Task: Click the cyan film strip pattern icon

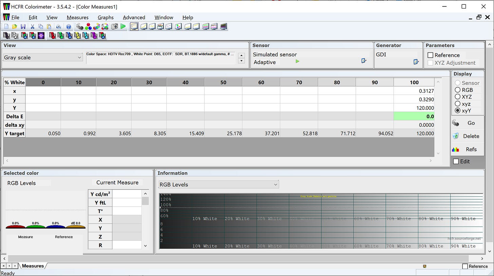Action: (85, 35)
